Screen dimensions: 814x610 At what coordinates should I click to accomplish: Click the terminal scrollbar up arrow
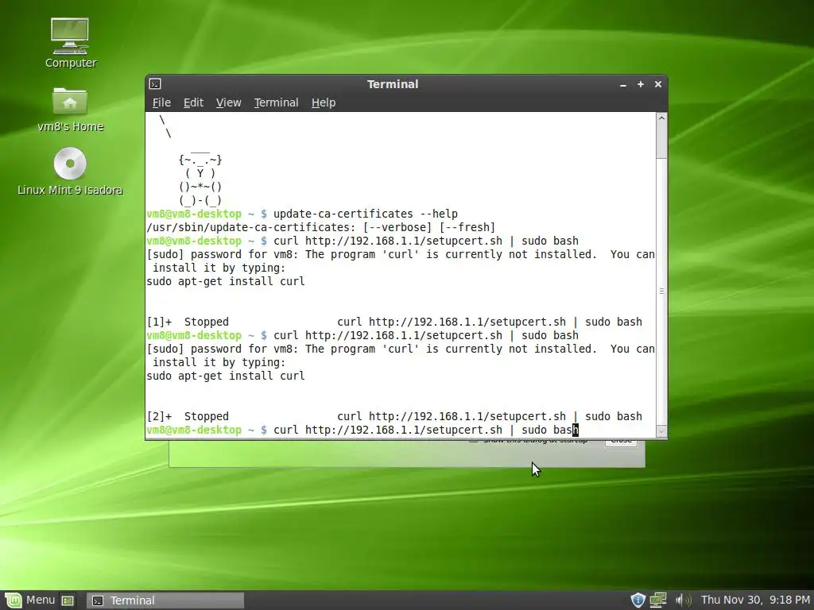661,118
